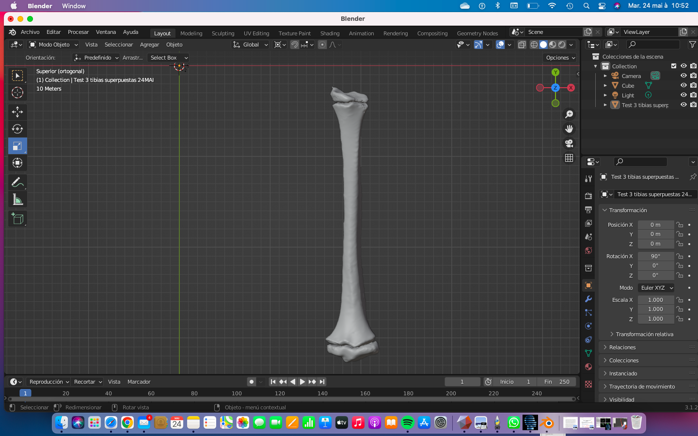Click the Rotación X 90° field

click(656, 256)
